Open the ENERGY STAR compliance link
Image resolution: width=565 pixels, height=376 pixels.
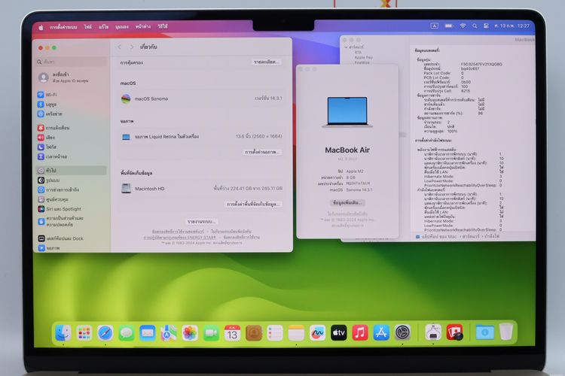180,238
